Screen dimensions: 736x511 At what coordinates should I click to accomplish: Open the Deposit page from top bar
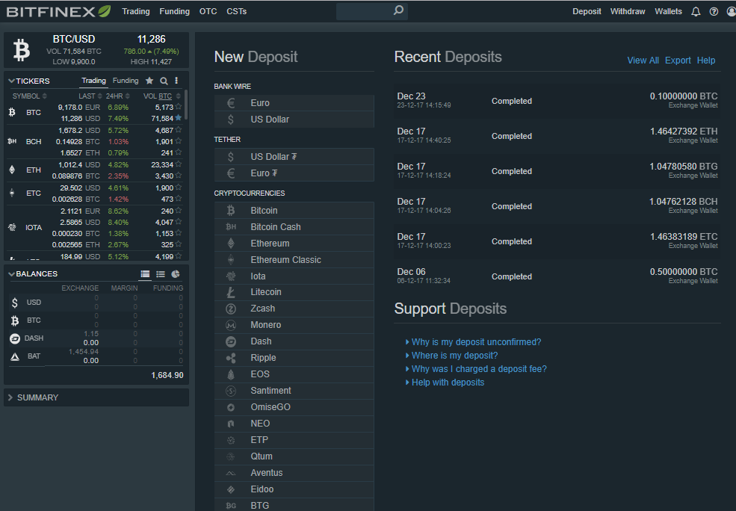pos(587,11)
